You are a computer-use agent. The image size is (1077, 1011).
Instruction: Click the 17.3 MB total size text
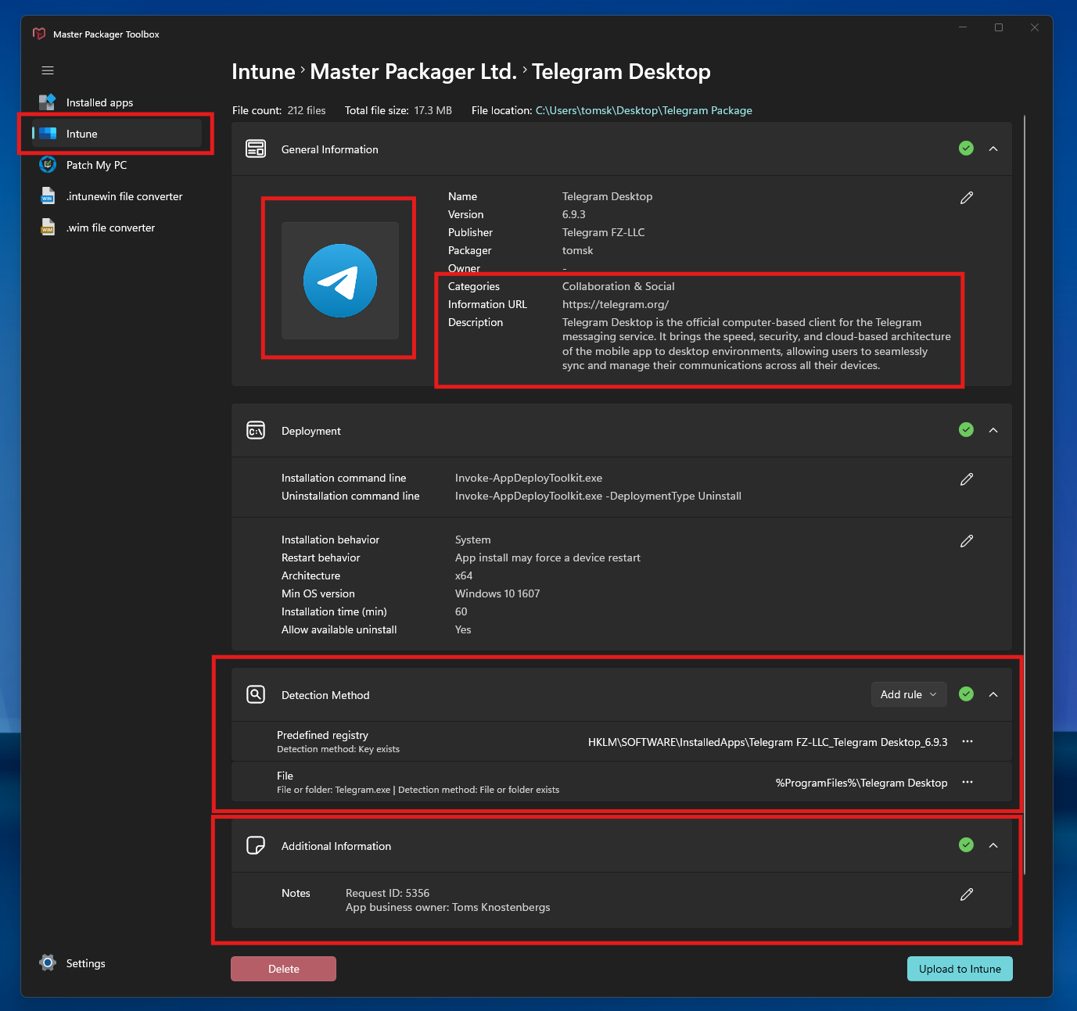433,110
